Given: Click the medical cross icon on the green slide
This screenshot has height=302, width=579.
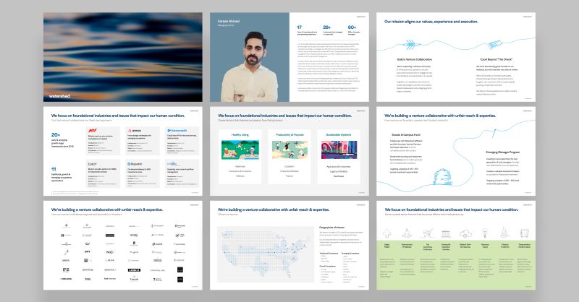Looking at the screenshot, I should [386, 233].
